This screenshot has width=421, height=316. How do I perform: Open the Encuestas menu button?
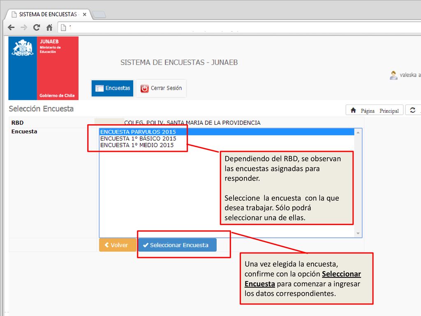click(112, 88)
